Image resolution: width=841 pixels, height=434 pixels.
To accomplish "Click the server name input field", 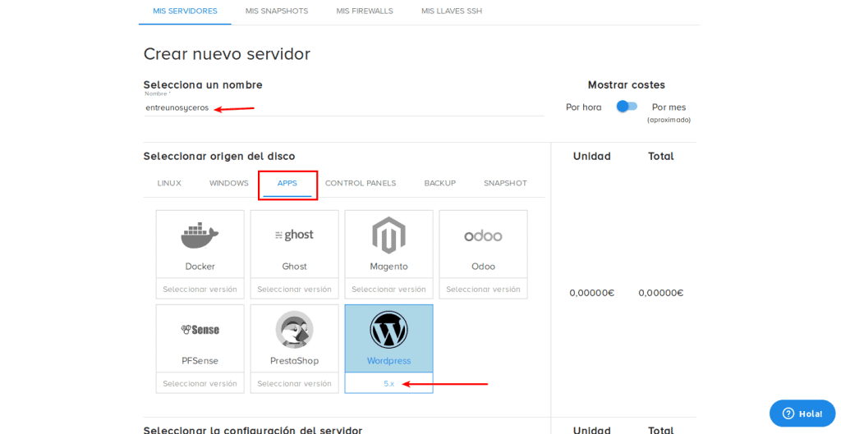I will (x=343, y=107).
